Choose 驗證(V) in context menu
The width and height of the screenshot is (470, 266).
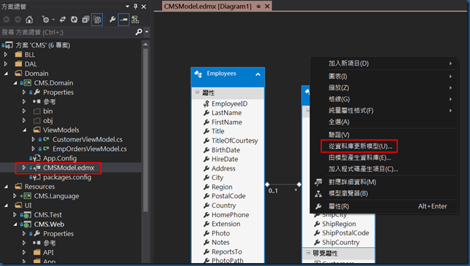[x=384, y=135]
